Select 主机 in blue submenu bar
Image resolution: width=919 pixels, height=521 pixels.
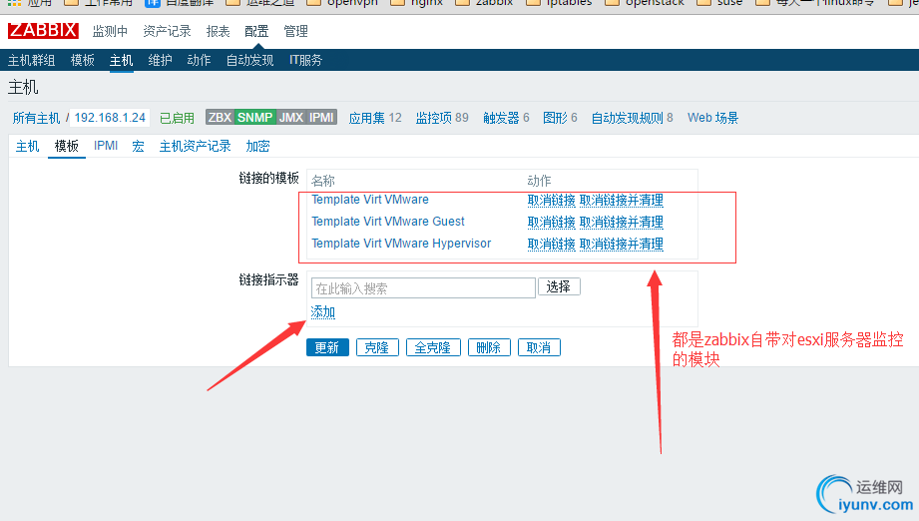[x=122, y=60]
